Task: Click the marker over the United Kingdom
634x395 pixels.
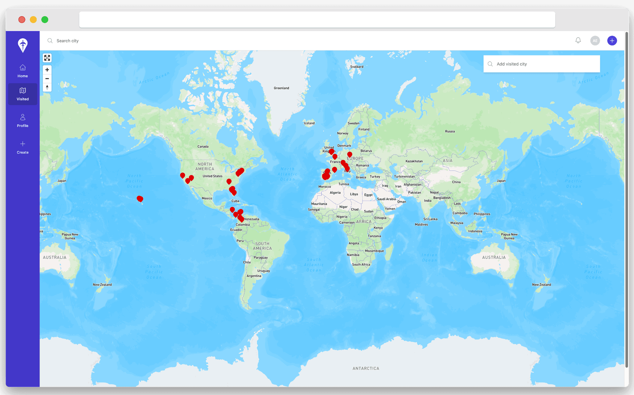Action: [332, 151]
